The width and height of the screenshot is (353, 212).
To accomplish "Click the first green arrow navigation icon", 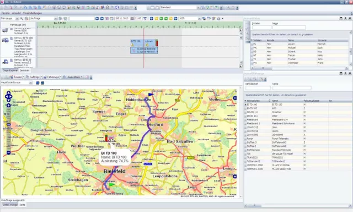I will tap(161, 18).
